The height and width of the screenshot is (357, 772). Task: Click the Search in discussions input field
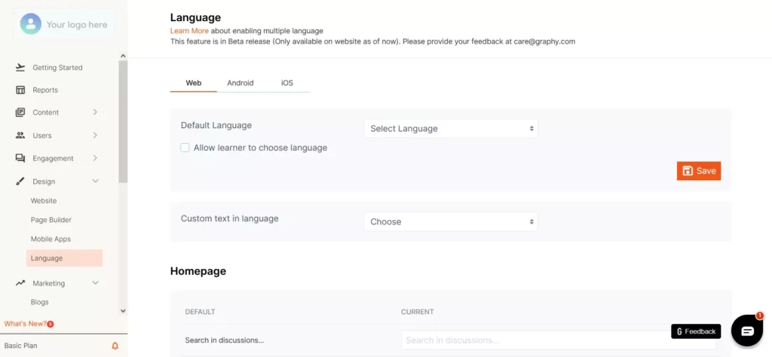point(559,340)
